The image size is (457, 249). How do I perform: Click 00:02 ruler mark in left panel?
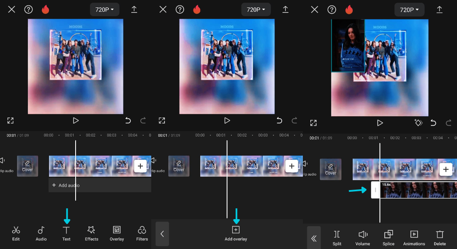(91, 135)
